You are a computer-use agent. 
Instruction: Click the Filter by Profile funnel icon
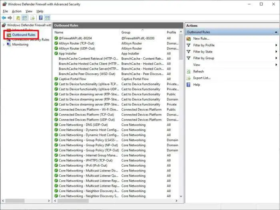coord(188,45)
